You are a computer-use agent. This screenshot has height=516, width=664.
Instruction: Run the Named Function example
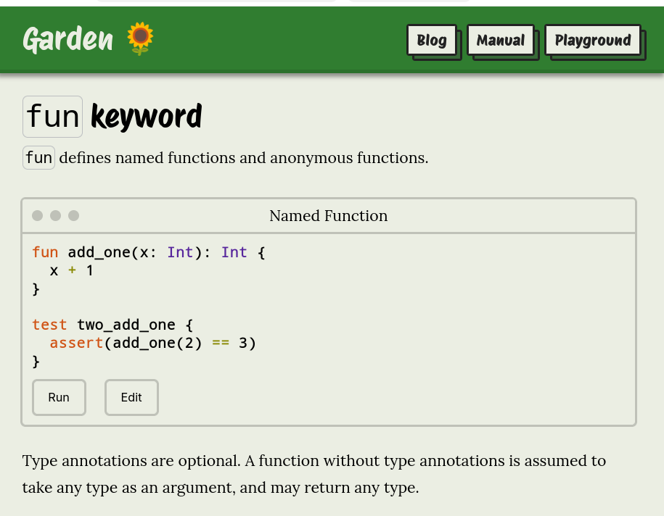click(x=59, y=397)
